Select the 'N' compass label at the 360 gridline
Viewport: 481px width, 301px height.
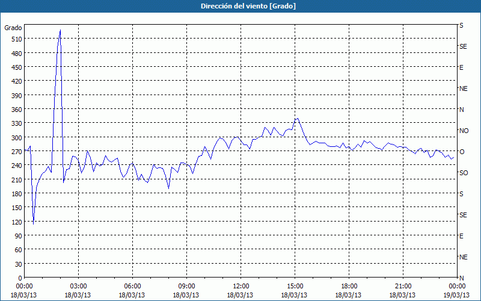pyautogui.click(x=462, y=110)
